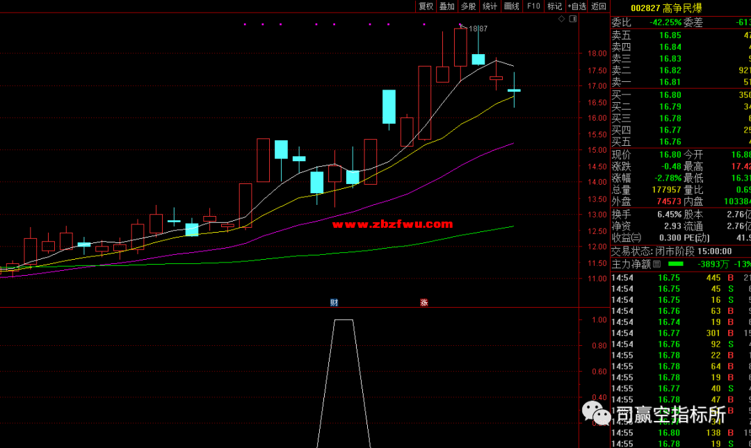Click 涨幅 value -2.78%
Image resolution: width=751 pixels, height=448 pixels.
click(668, 178)
